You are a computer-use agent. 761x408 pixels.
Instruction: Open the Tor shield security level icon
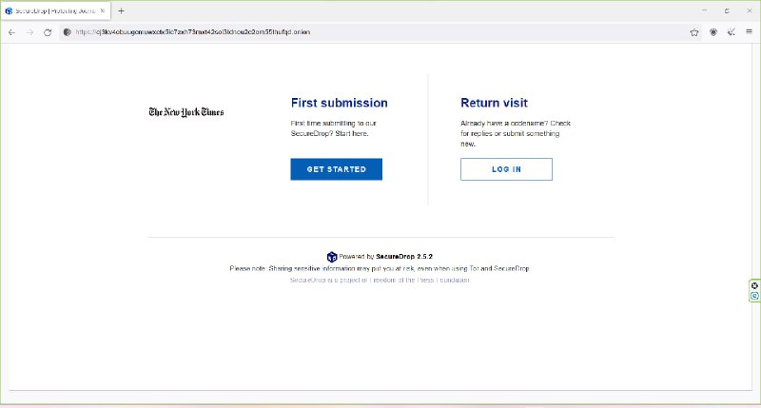pos(713,31)
